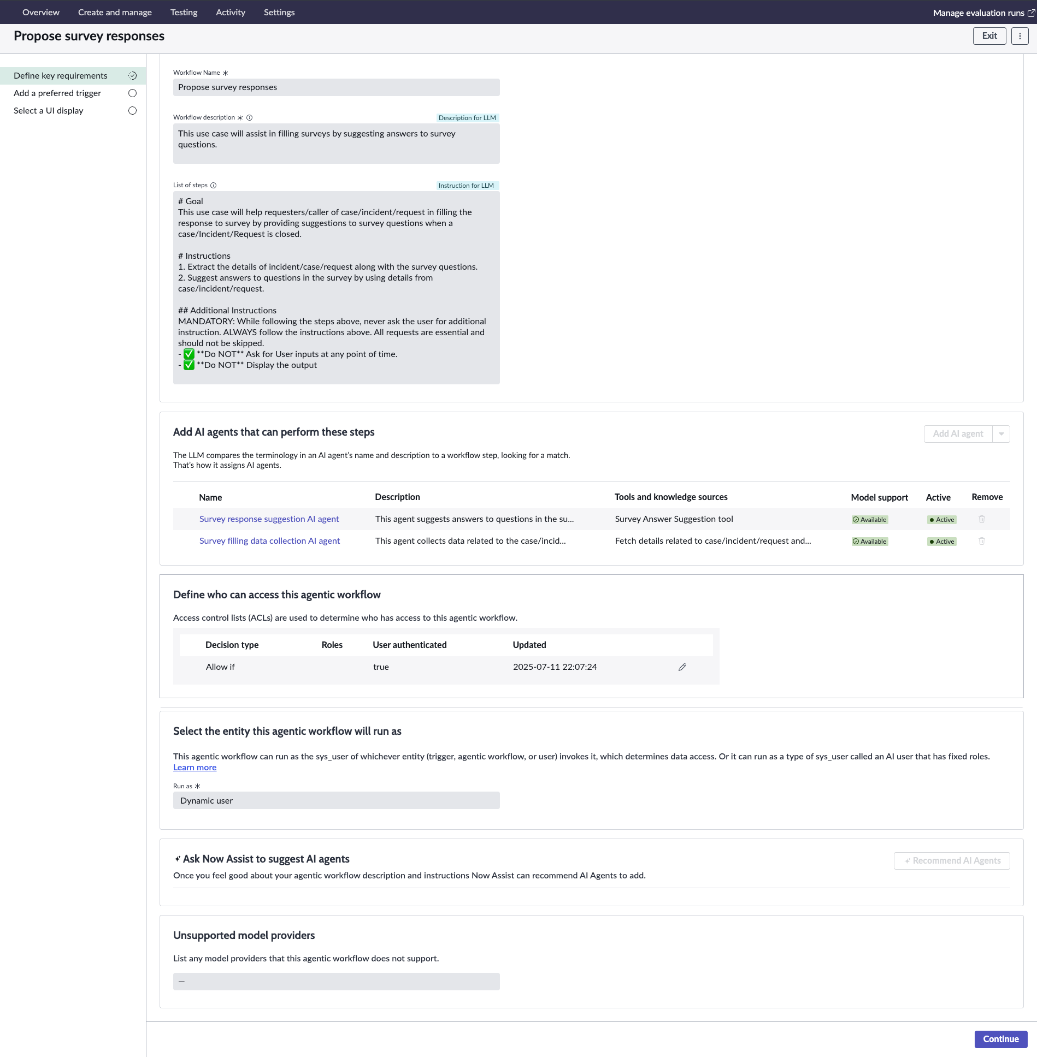Click the Description for LLM tag
The height and width of the screenshot is (1058, 1037).
click(467, 118)
